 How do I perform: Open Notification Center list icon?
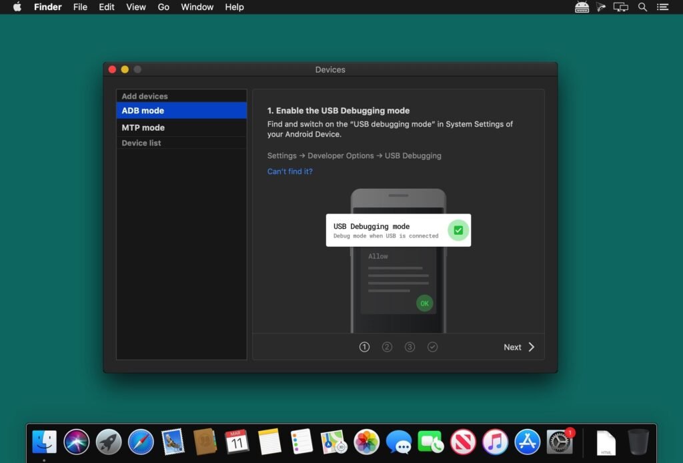click(x=662, y=7)
